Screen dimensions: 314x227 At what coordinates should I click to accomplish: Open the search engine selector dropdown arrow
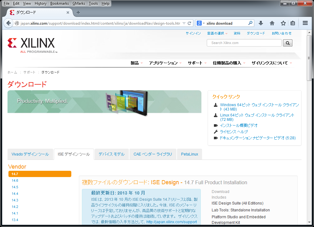point(204,23)
